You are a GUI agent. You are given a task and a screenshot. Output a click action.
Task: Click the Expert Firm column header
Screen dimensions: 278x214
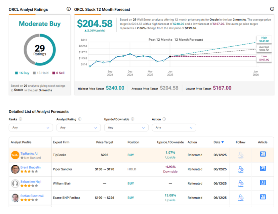61,142
